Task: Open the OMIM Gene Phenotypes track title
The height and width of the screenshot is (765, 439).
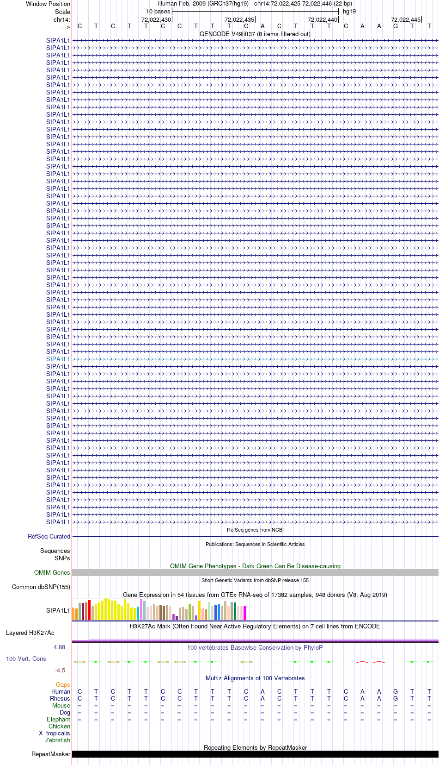Action: click(255, 566)
